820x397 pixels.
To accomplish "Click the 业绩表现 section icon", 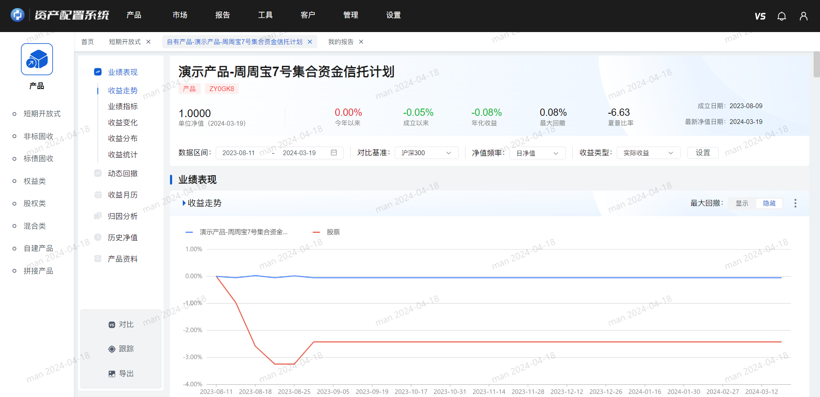I will point(98,72).
